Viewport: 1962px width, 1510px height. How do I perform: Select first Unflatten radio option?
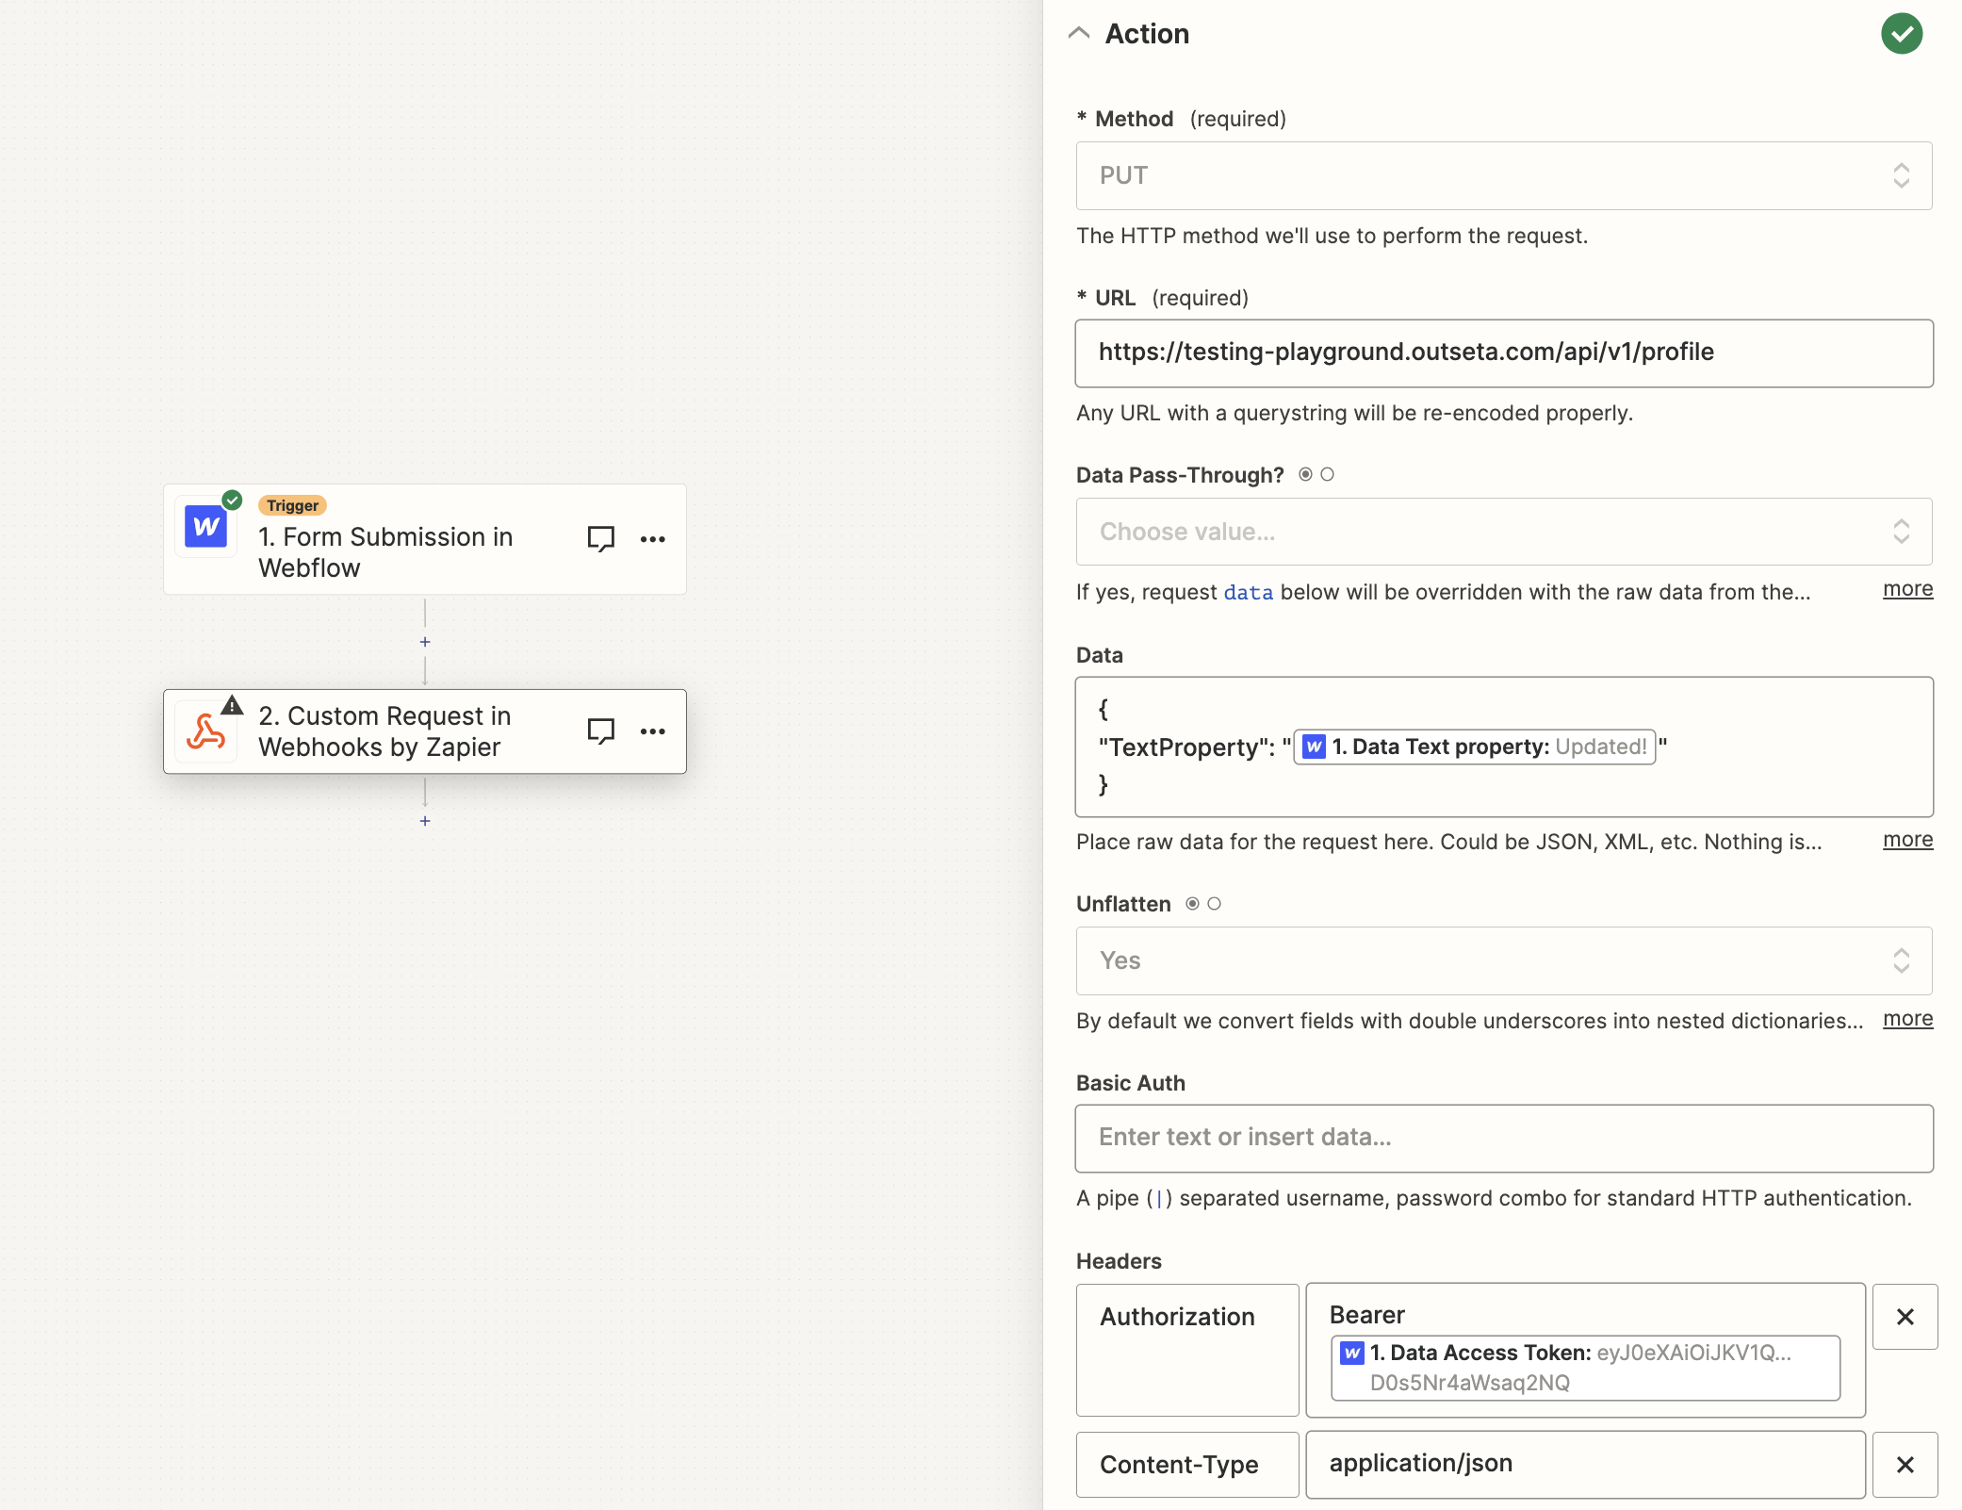click(x=1192, y=903)
